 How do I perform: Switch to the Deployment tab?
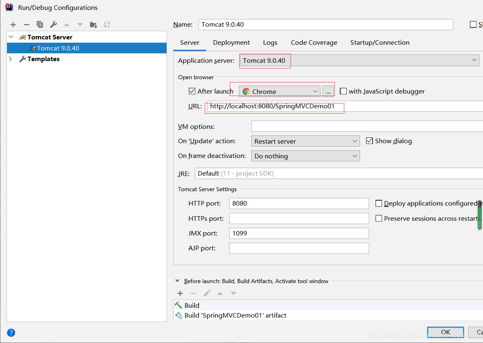[231, 43]
